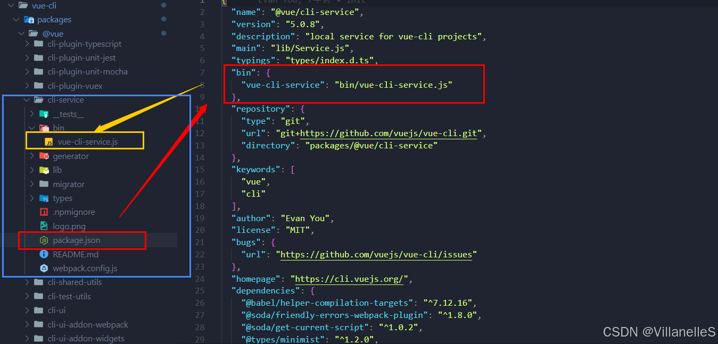Viewport: 718px width, 344px height.
Task: Click the cli-plugin-typescript folder icon
Action: coord(38,44)
